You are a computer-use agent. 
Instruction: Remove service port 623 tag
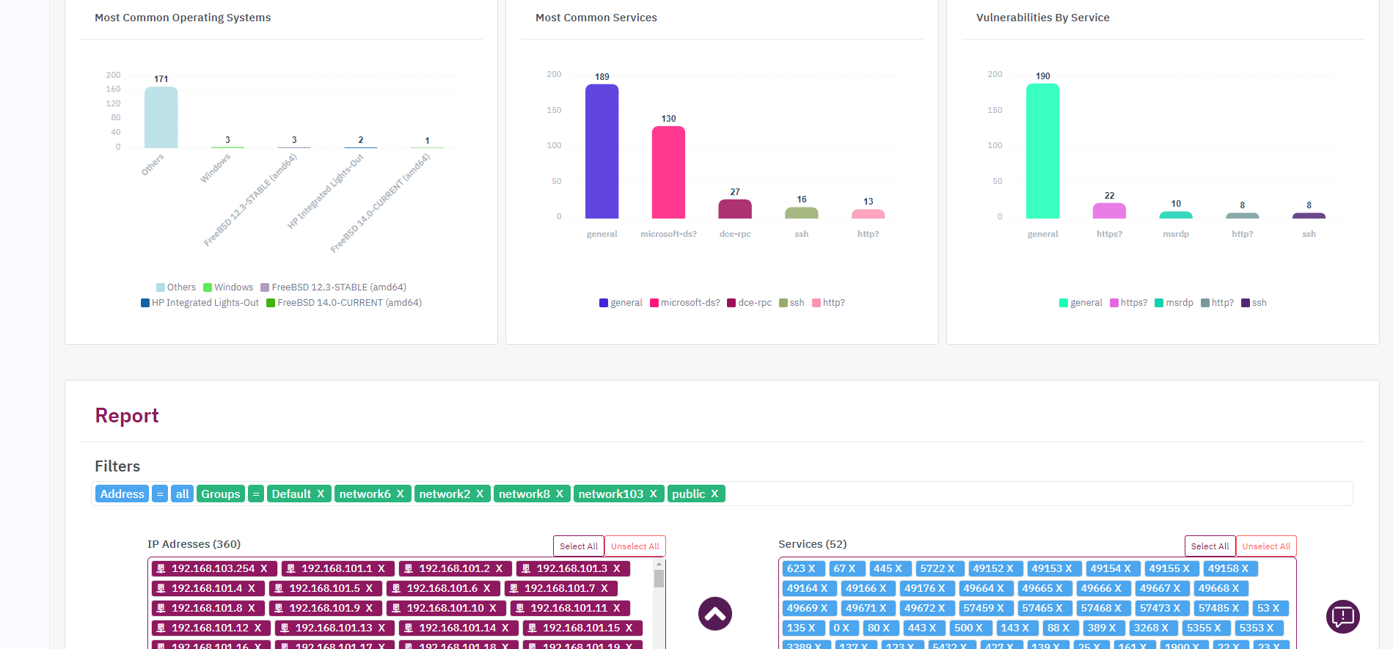pyautogui.click(x=812, y=568)
